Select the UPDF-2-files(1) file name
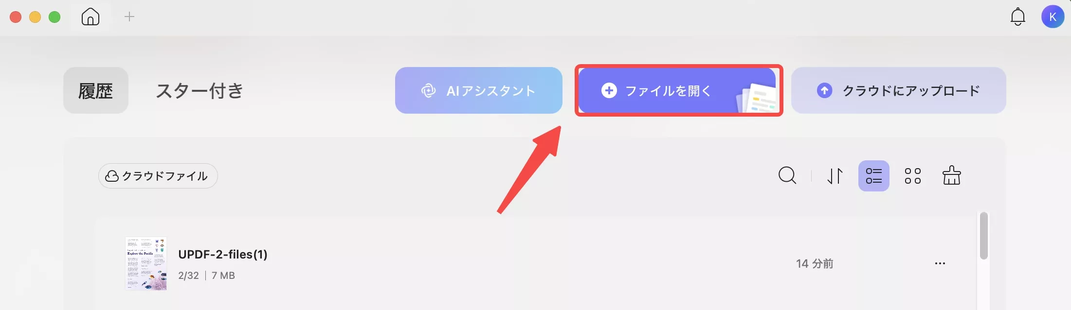The height and width of the screenshot is (310, 1071). pyautogui.click(x=223, y=255)
